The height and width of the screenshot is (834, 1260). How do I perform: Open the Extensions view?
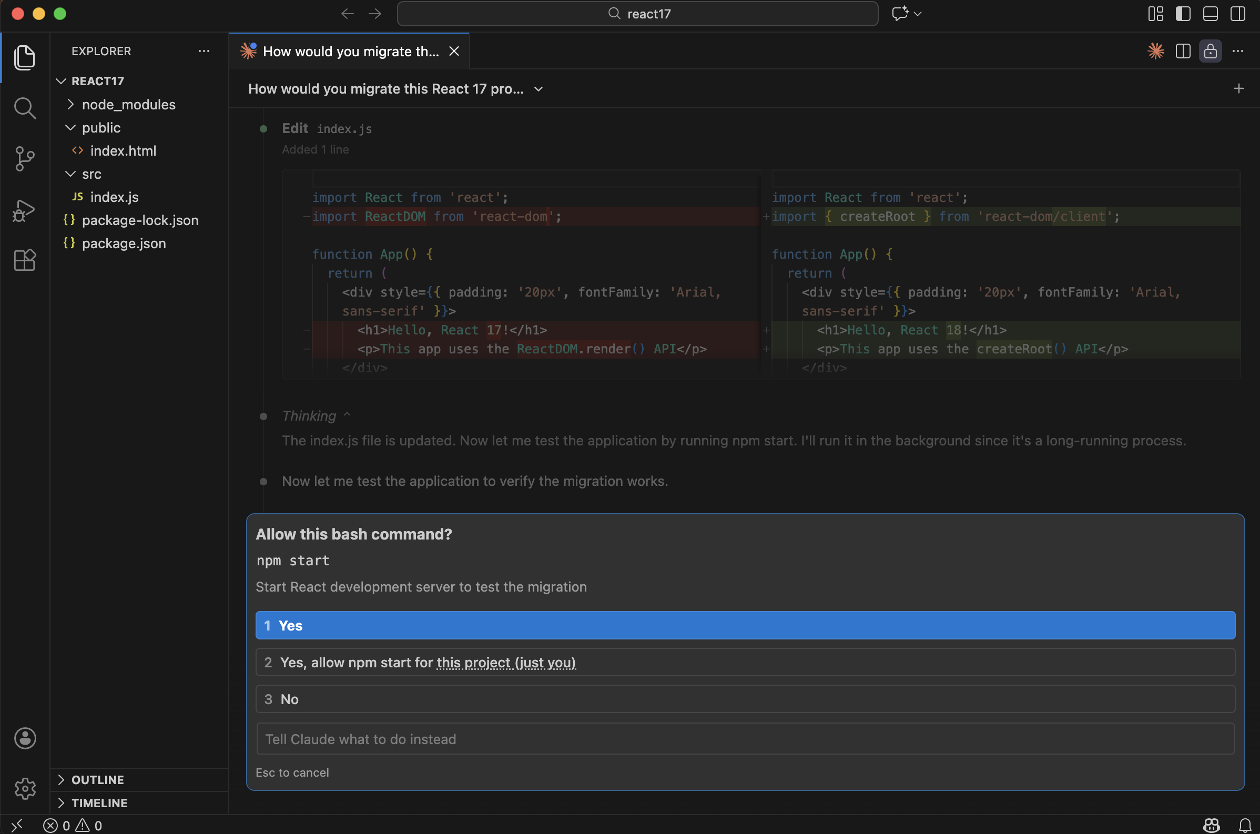click(x=25, y=260)
